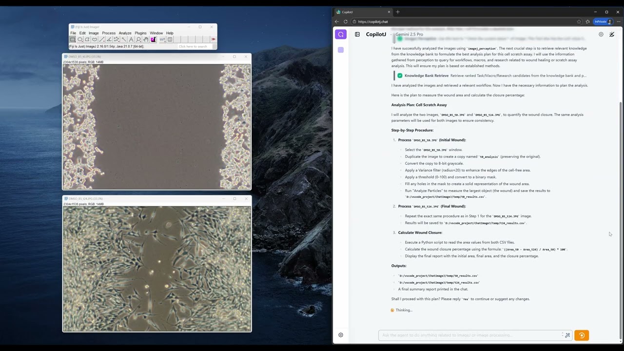Click the Stacks menu tool in ImageJ toolbar
This screenshot has height=351, width=624.
[170, 39]
